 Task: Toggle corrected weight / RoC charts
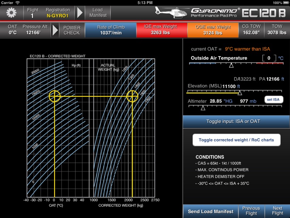click(x=236, y=140)
